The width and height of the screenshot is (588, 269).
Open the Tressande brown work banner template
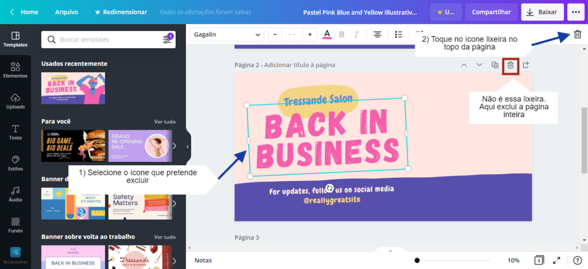pos(140,258)
